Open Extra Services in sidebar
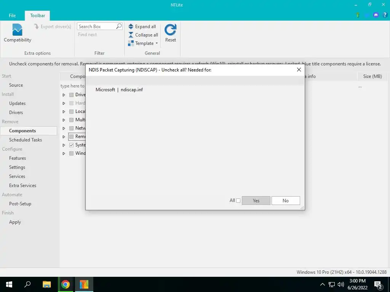390x292 pixels. point(22,186)
